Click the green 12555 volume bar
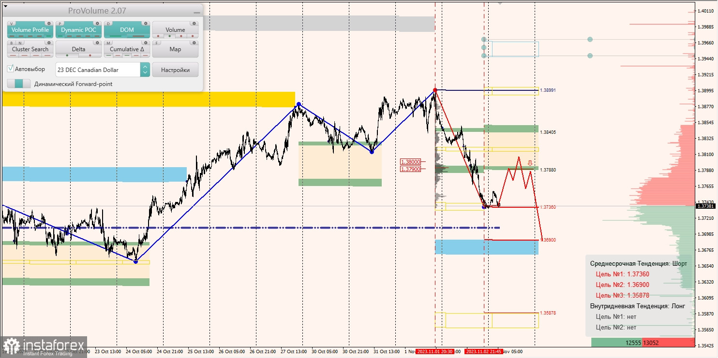The width and height of the screenshot is (718, 358). tap(617, 343)
